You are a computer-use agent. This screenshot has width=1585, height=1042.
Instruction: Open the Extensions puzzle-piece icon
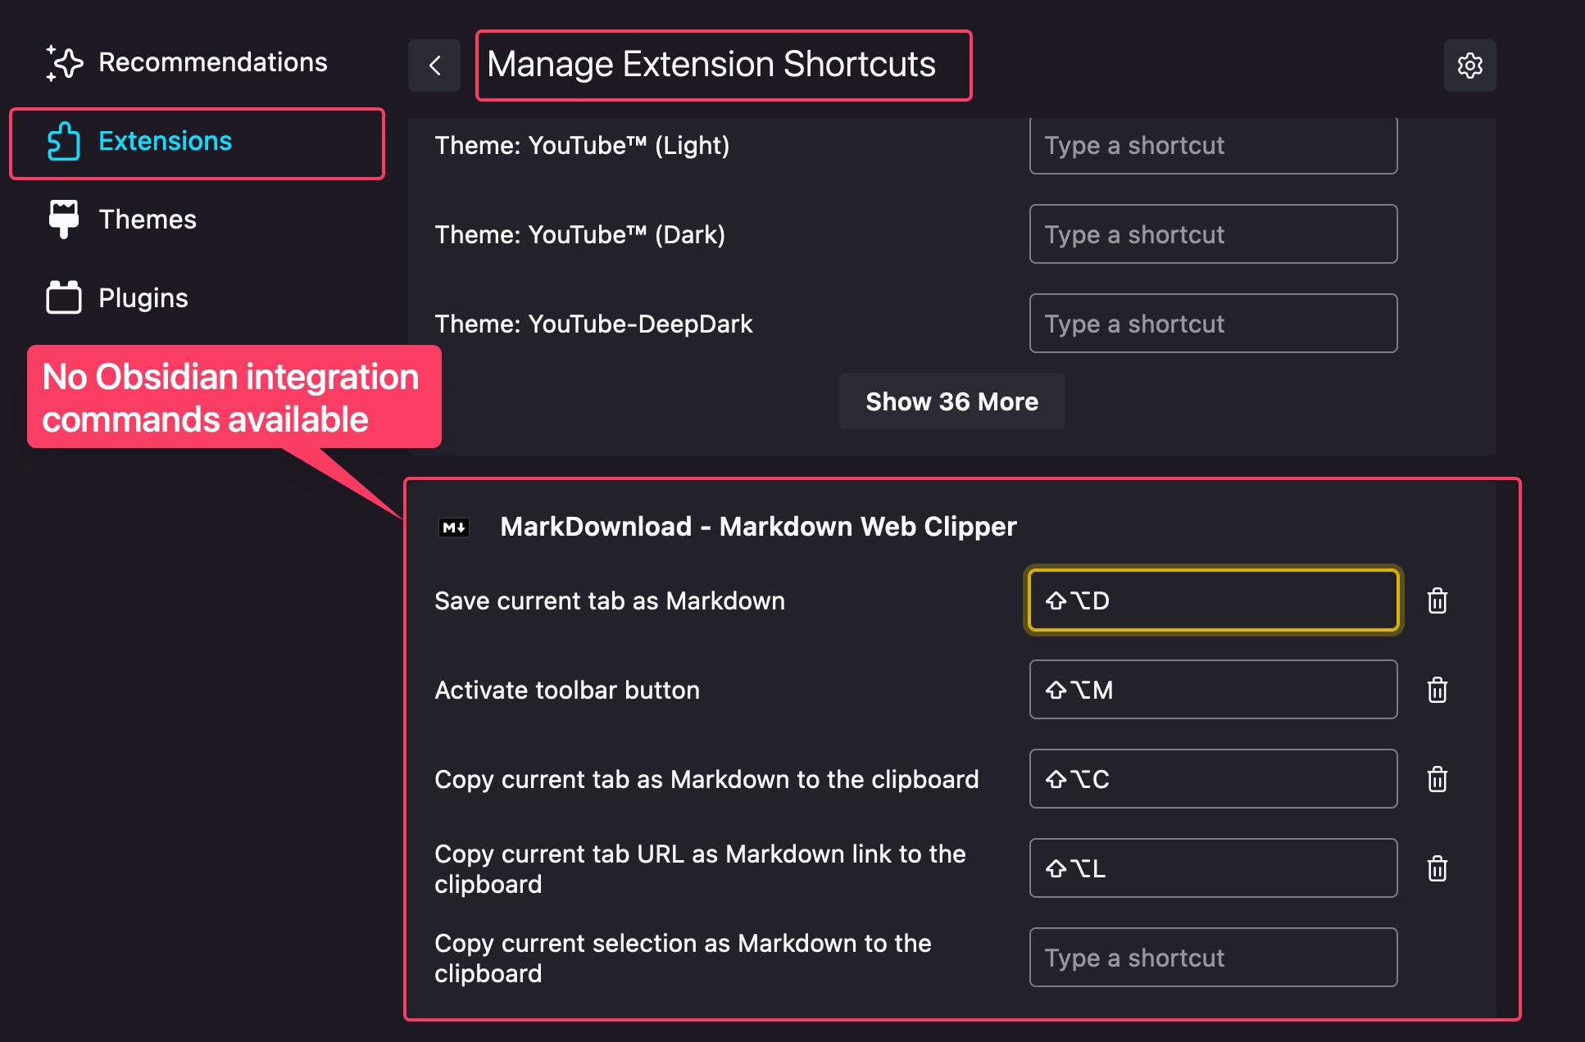(65, 141)
